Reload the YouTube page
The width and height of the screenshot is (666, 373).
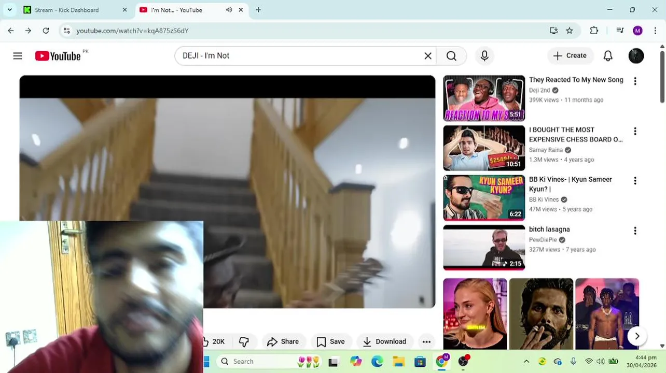coord(46,31)
